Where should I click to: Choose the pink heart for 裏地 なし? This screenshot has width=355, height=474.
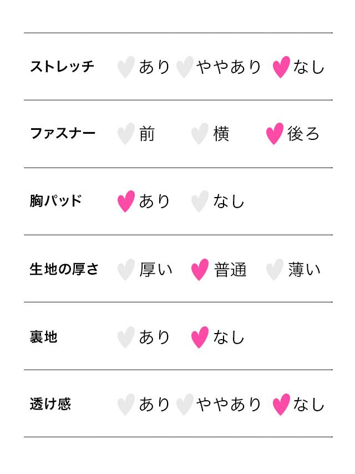coord(200,337)
